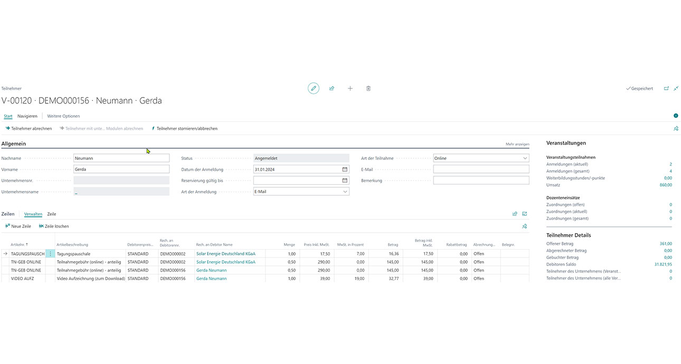This screenshot has height=364, width=681.
Task: Create a new record with plus icon
Action: pyautogui.click(x=350, y=89)
